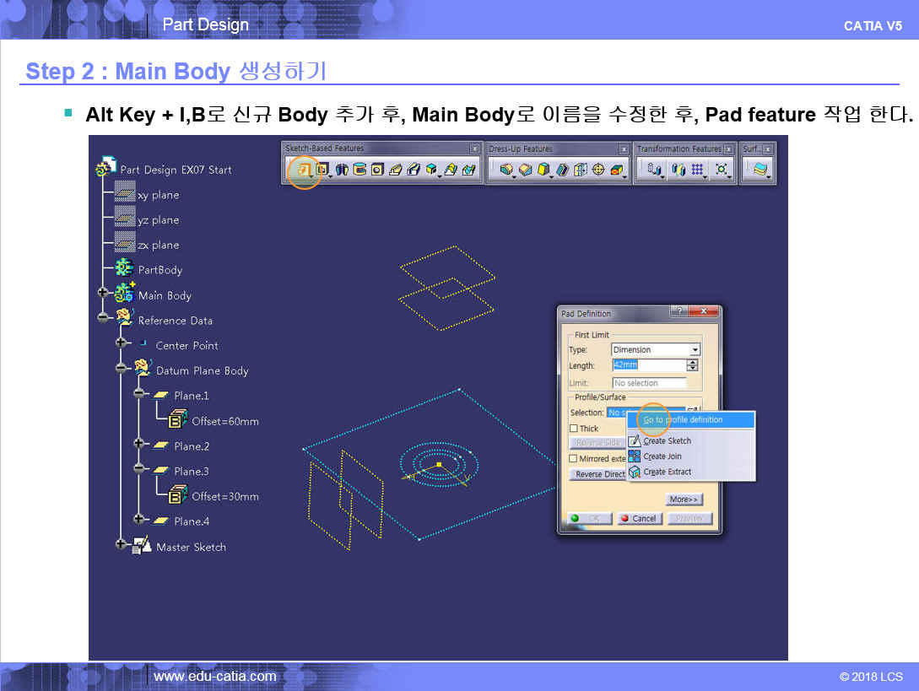Click the Create Sketch icon in context menu
The image size is (919, 691).
pyautogui.click(x=635, y=441)
